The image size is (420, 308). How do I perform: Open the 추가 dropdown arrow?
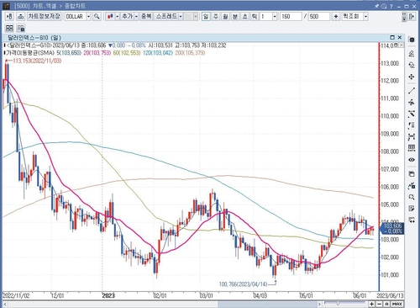136,17
